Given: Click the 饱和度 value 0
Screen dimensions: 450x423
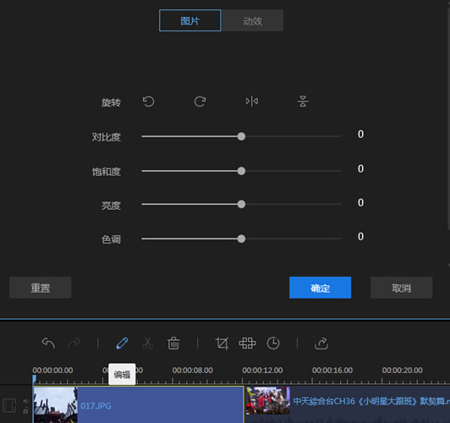Looking at the screenshot, I should 360,168.
